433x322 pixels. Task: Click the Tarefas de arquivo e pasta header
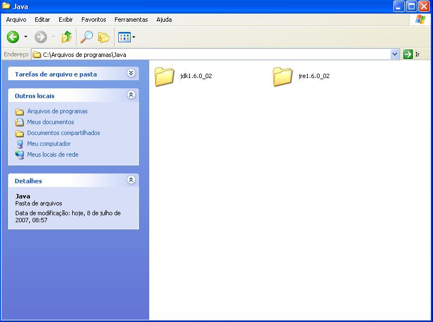click(x=56, y=74)
